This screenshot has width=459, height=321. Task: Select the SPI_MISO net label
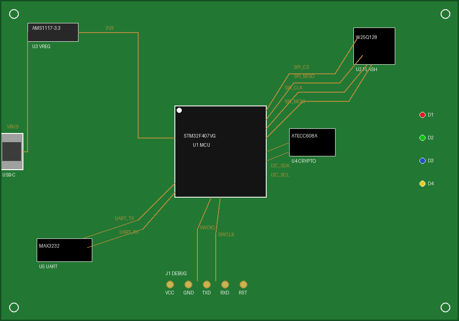(x=304, y=76)
